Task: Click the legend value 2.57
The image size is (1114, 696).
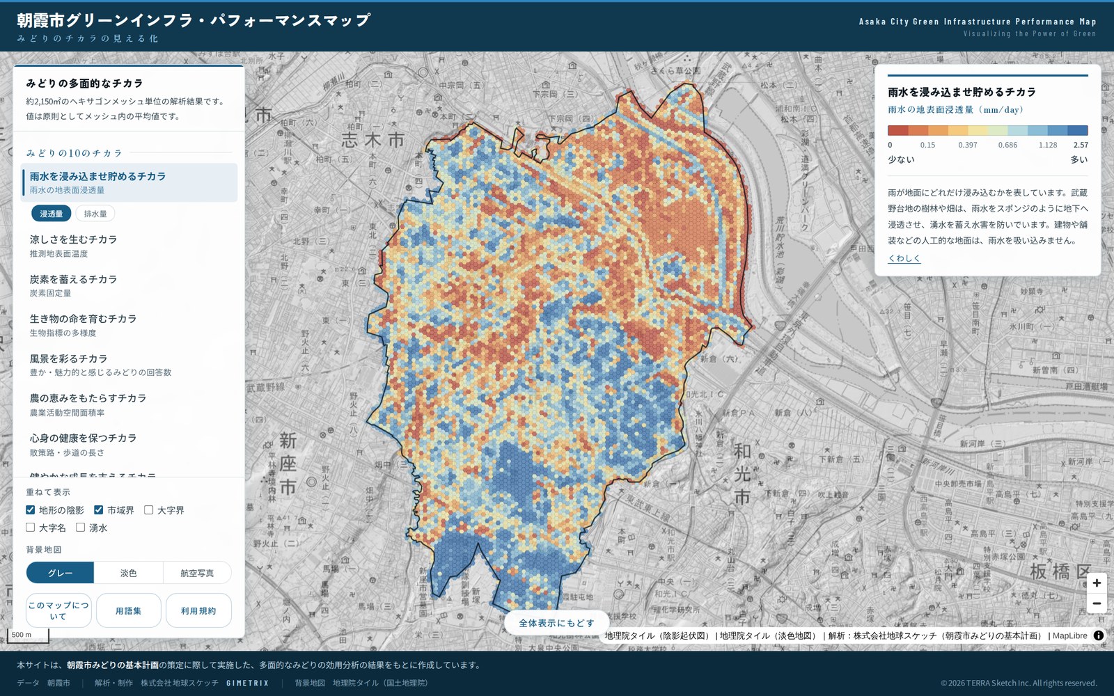Action: coord(1081,145)
